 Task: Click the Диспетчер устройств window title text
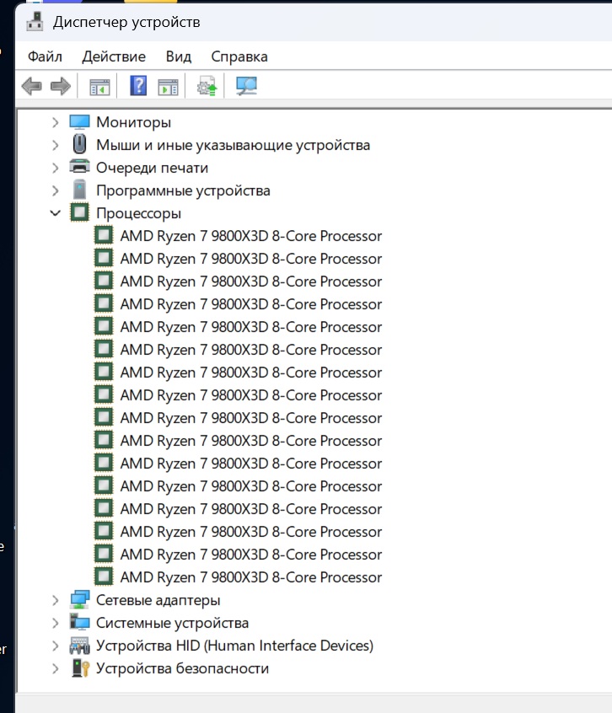tap(126, 22)
